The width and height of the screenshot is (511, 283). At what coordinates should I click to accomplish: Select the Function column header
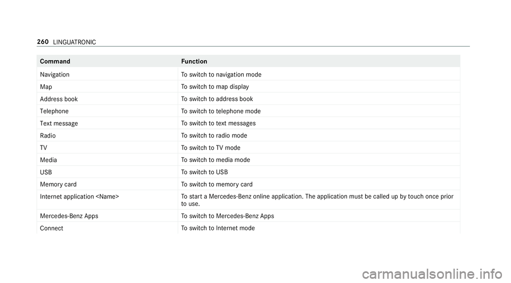point(194,62)
